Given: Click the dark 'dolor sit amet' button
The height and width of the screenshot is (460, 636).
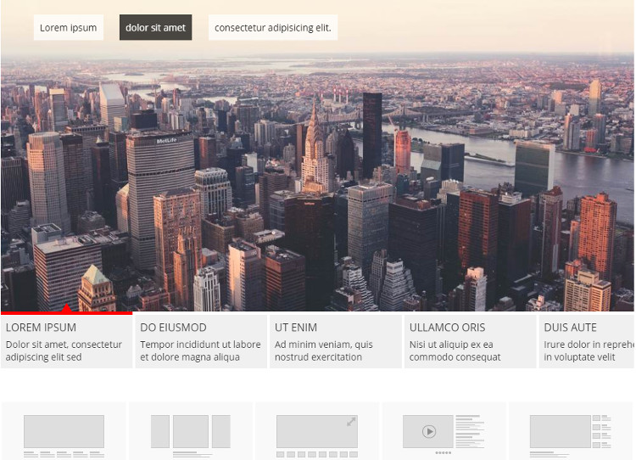Looking at the screenshot, I should 155,28.
